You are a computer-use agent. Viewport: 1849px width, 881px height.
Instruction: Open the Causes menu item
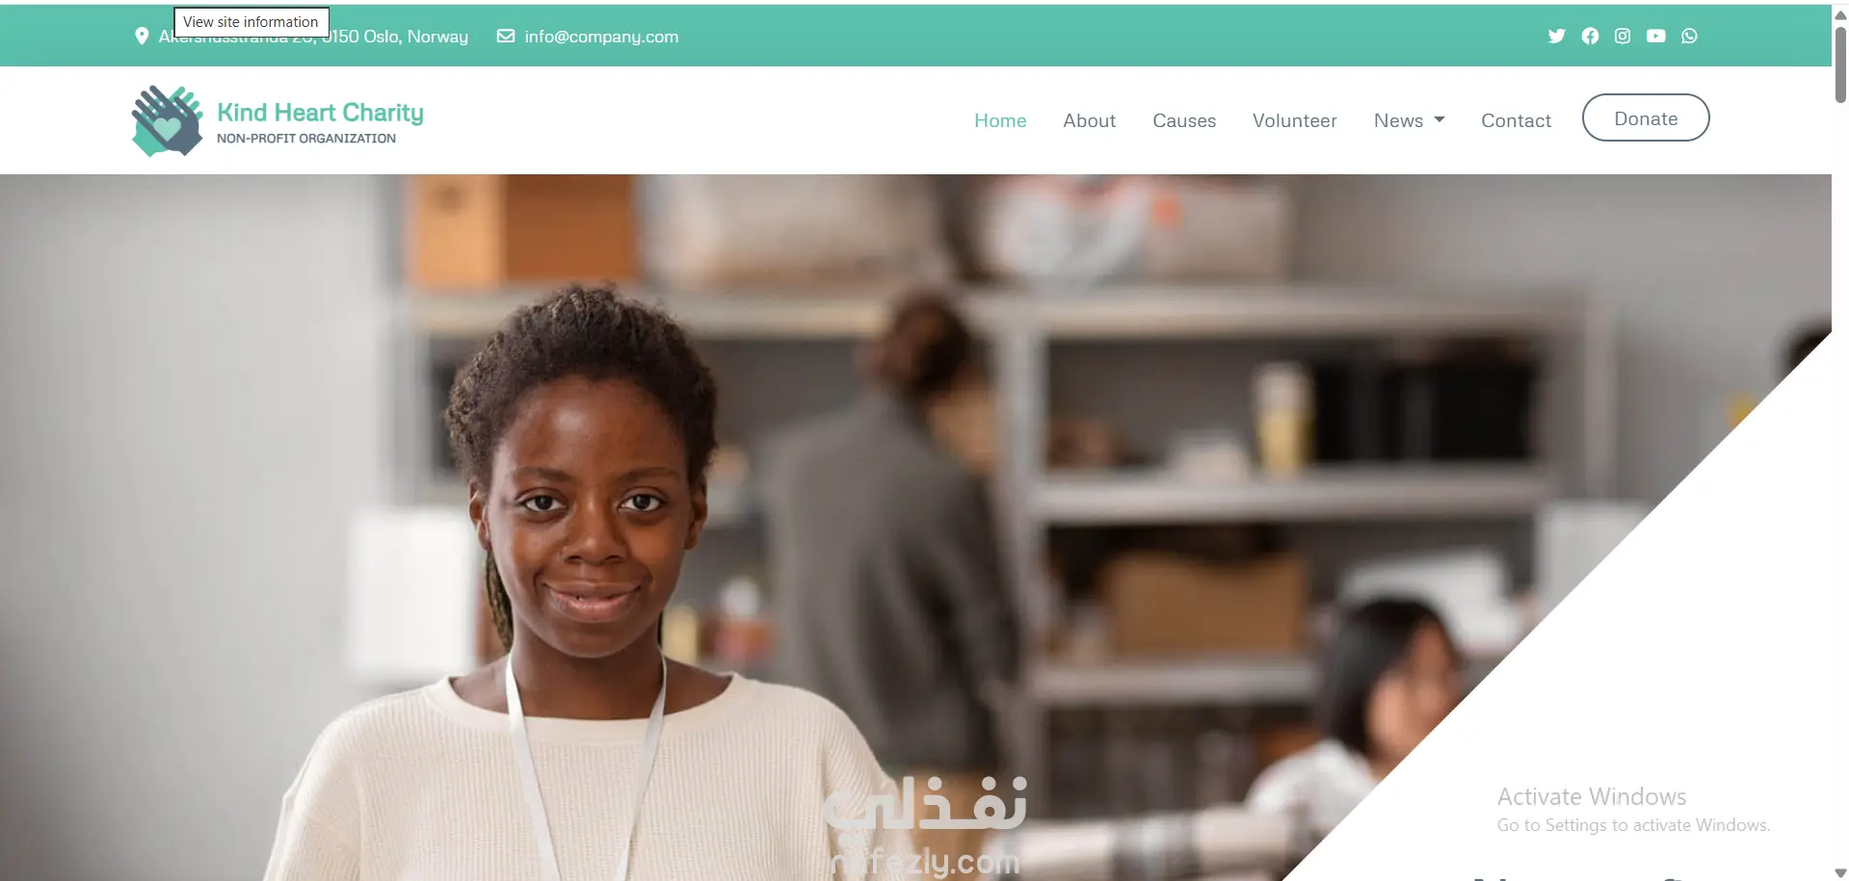(x=1184, y=120)
